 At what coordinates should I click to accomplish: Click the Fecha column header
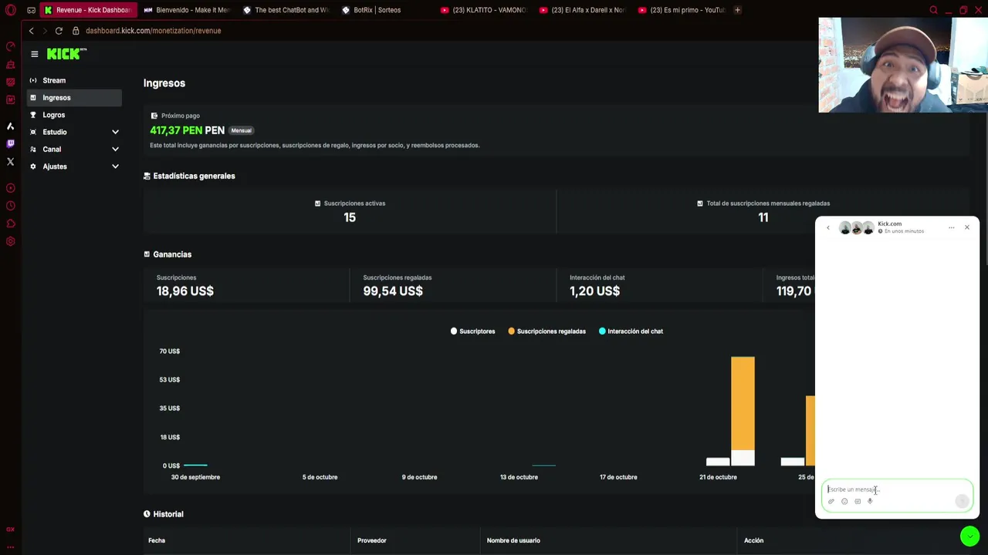click(157, 540)
